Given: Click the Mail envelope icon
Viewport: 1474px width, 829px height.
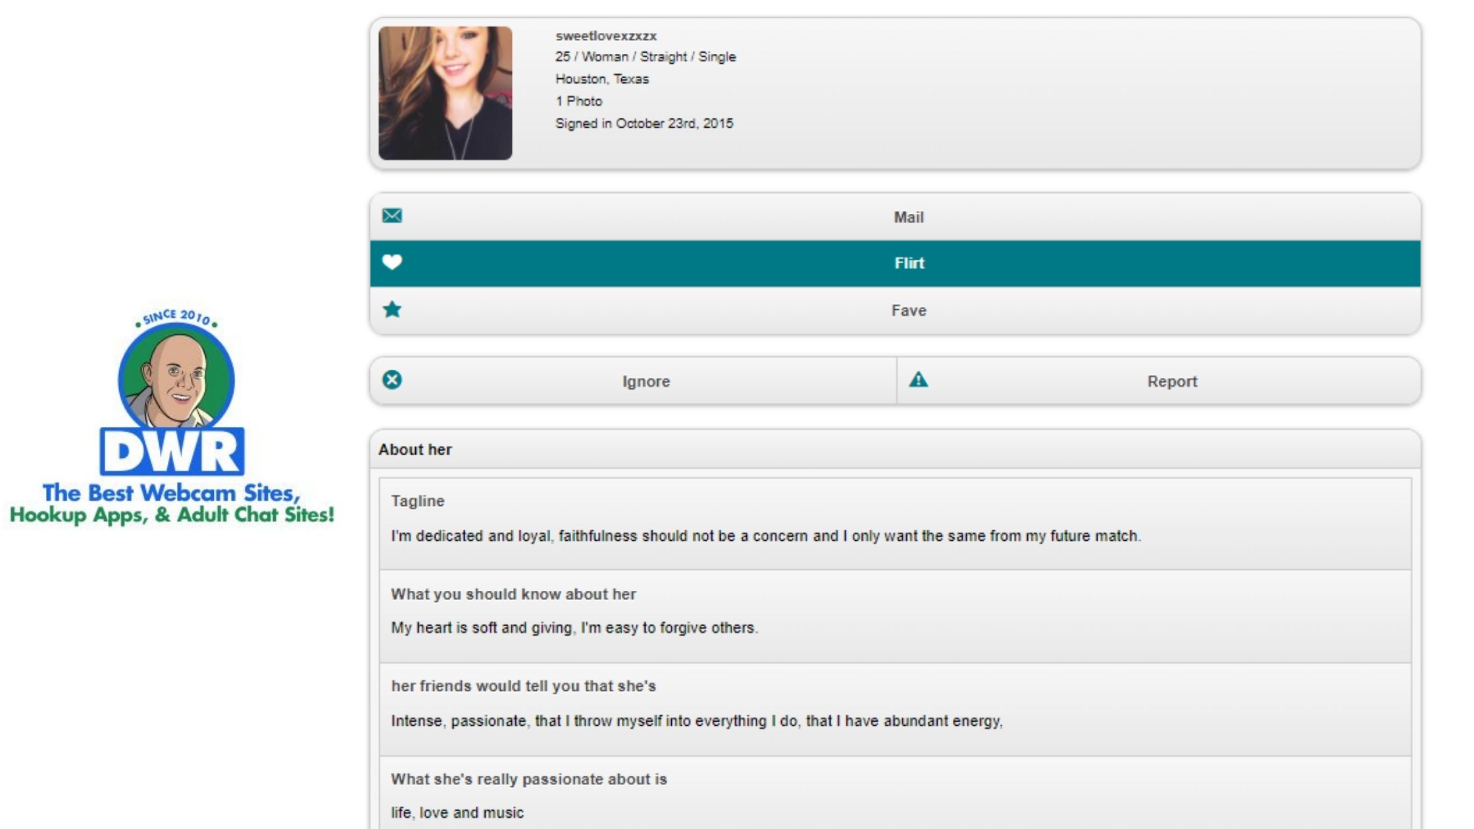Looking at the screenshot, I should tap(392, 216).
